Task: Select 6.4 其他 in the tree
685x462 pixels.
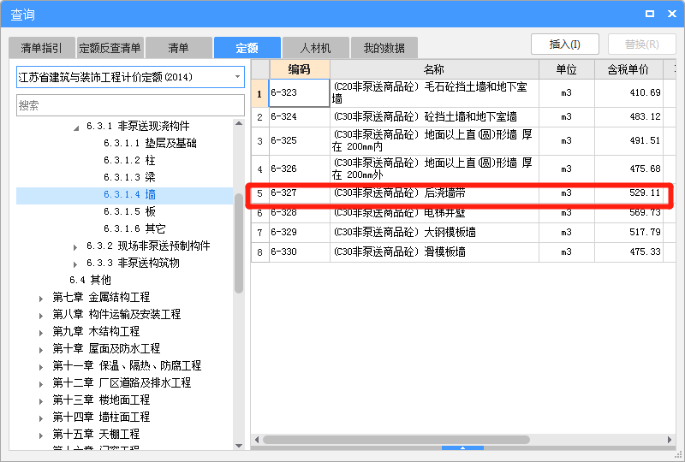Action: [90, 280]
